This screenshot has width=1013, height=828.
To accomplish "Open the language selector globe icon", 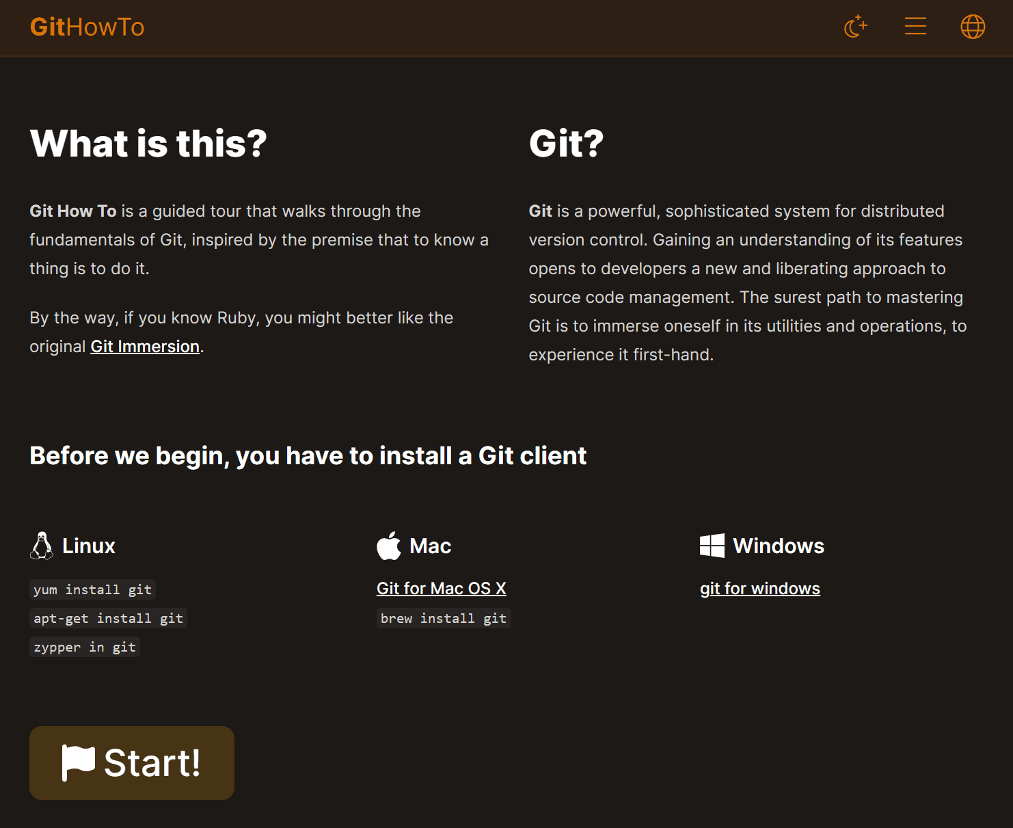I will tap(973, 27).
